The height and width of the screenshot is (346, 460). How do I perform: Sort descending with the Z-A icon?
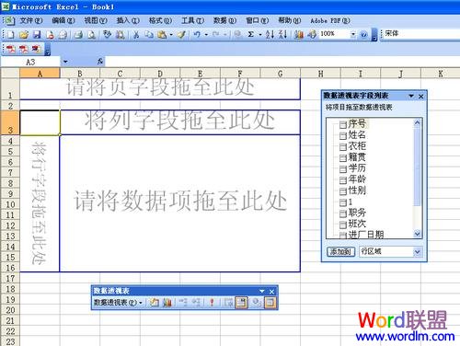[282, 34]
